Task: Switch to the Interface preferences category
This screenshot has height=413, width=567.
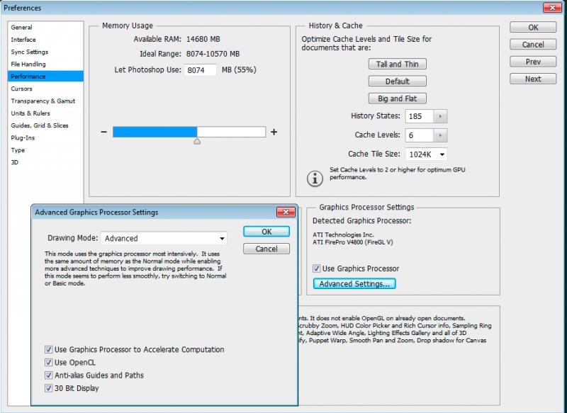Action: coord(45,40)
